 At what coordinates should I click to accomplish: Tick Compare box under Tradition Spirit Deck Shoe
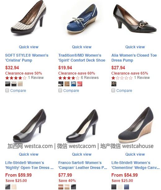[x=60, y=90]
